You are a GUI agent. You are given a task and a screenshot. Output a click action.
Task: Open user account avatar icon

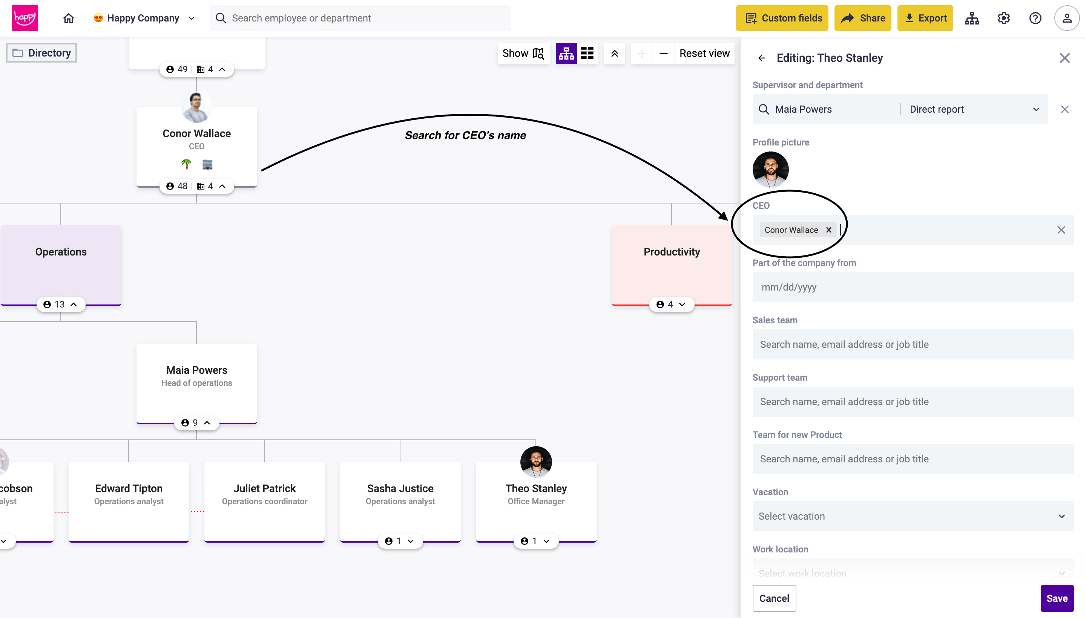click(x=1066, y=18)
